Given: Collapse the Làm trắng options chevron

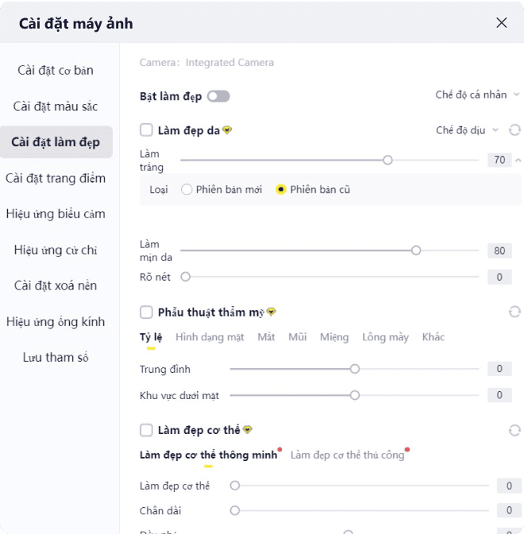Looking at the screenshot, I should click(x=518, y=160).
